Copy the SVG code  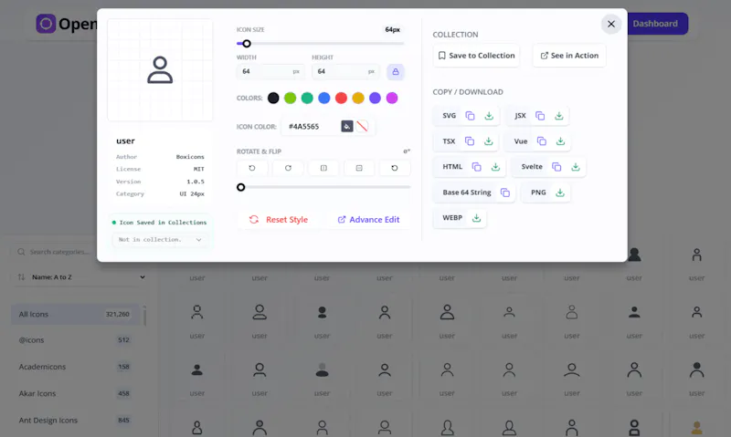click(470, 116)
